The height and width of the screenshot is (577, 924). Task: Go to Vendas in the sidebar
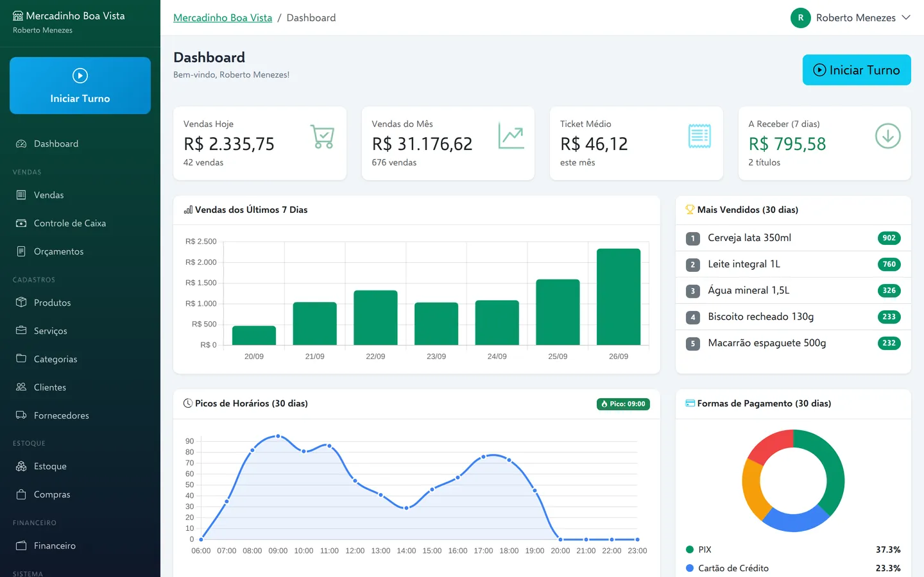80,195
